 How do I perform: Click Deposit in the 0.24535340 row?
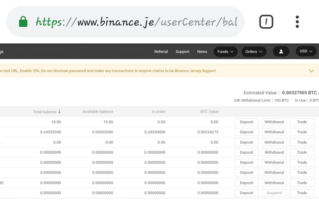tap(247, 132)
